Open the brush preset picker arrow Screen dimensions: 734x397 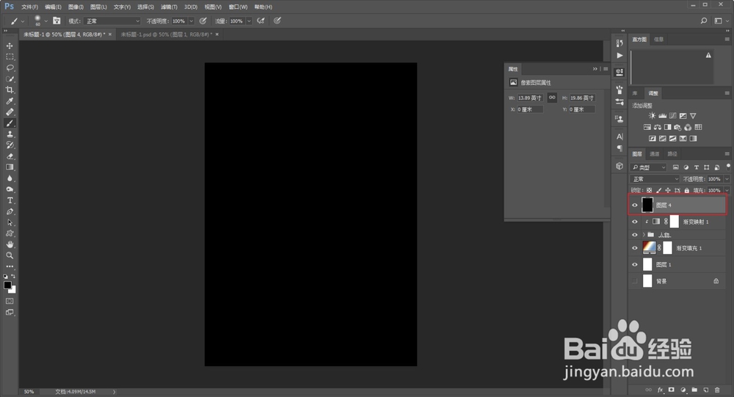pos(46,21)
